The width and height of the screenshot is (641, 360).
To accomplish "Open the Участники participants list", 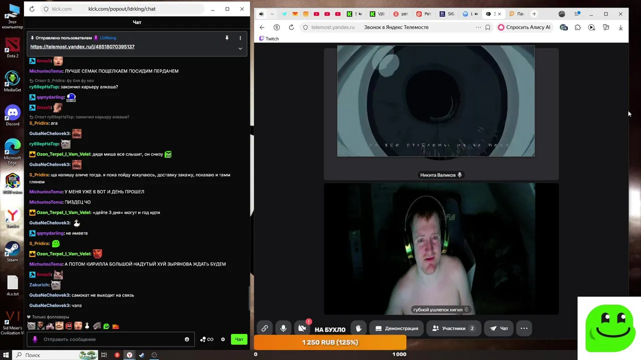I will pyautogui.click(x=453, y=328).
